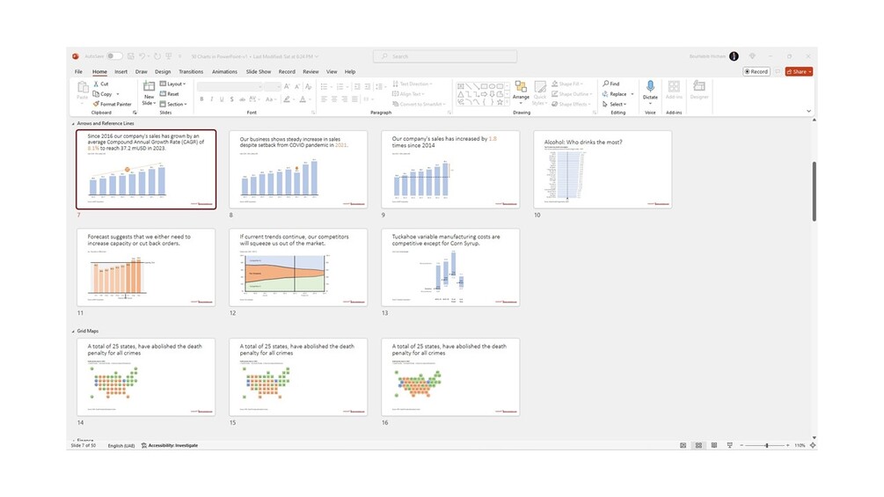Viewport: 884px width, 497px height.
Task: Click the Undo icon
Action: (142, 56)
